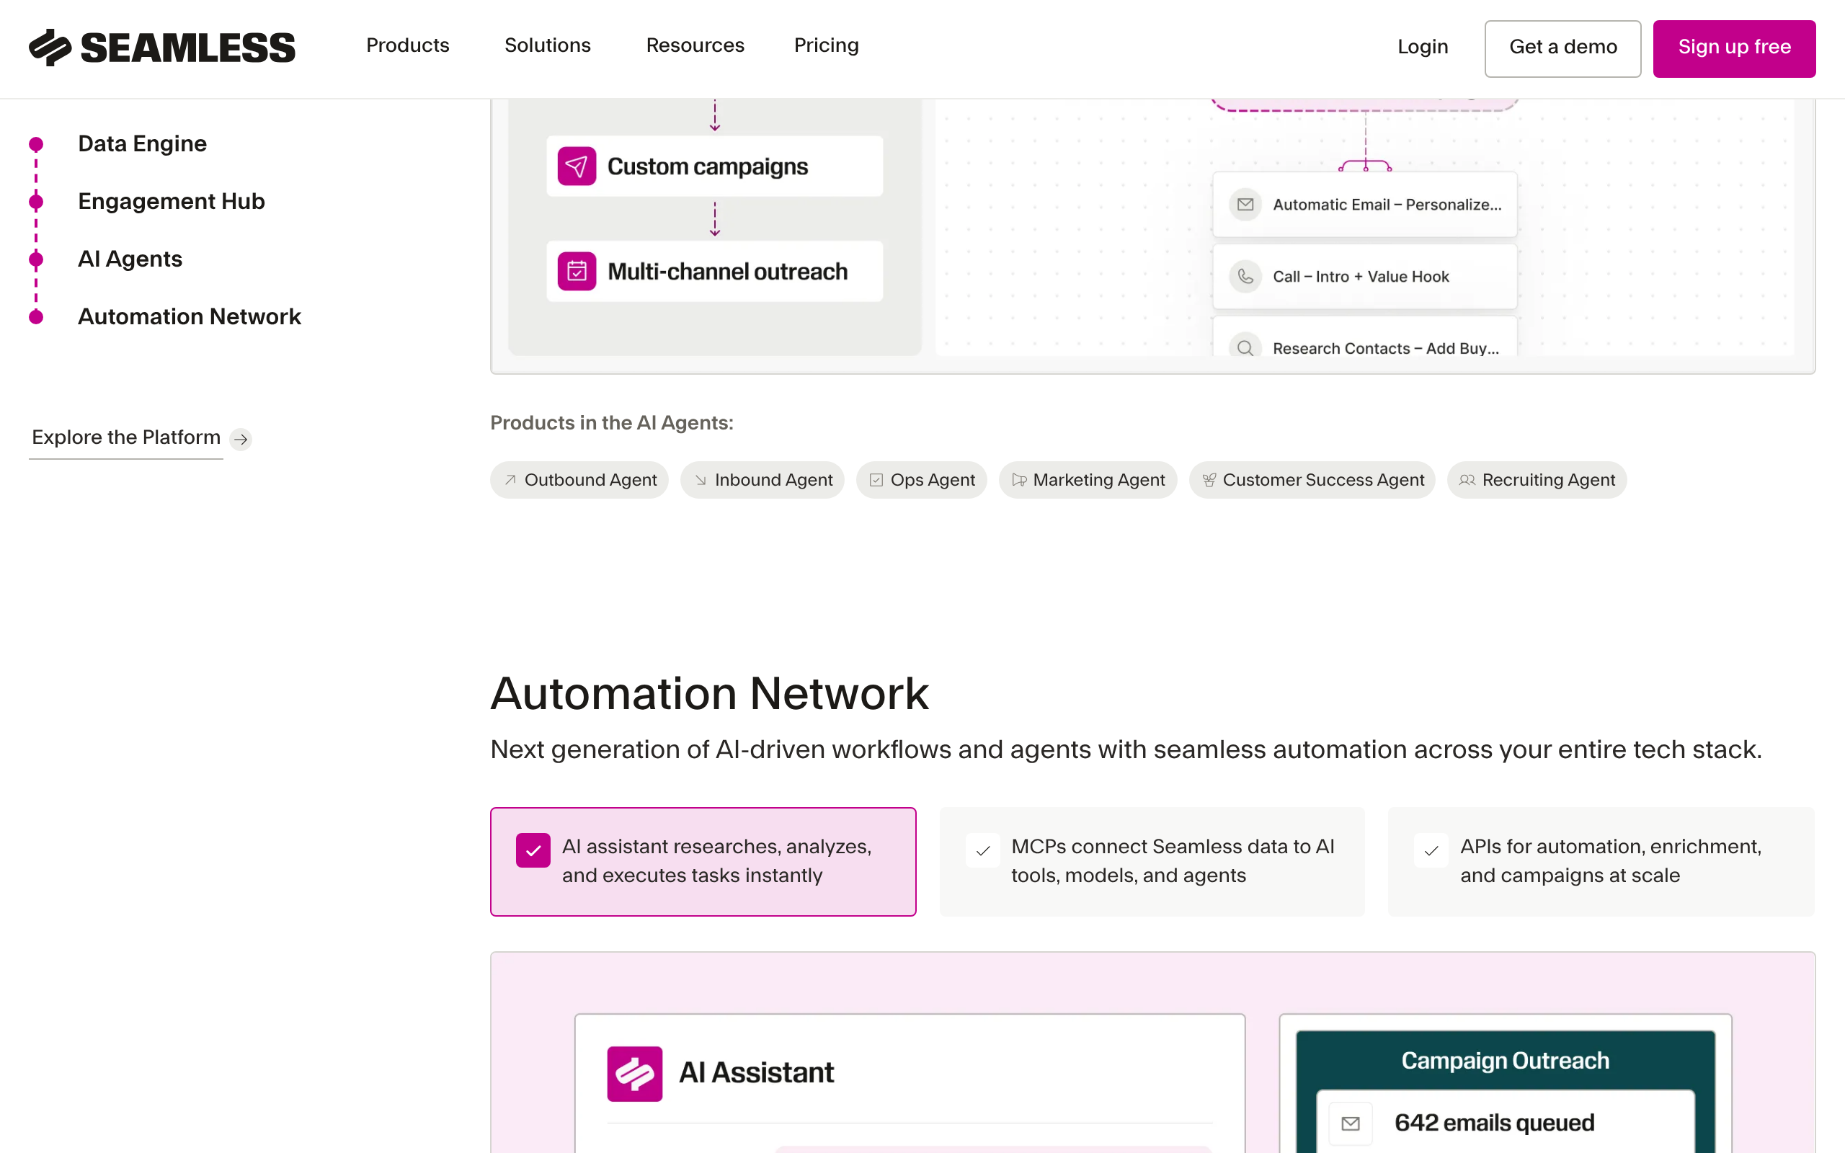Click the envelope icon next to 642 emails queued
Viewport: 1845px width, 1153px height.
point(1350,1123)
